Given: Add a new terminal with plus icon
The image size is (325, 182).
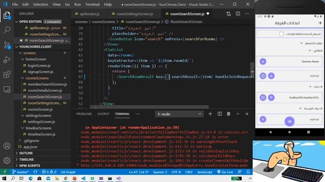Looking at the screenshot, I should (x=210, y=114).
